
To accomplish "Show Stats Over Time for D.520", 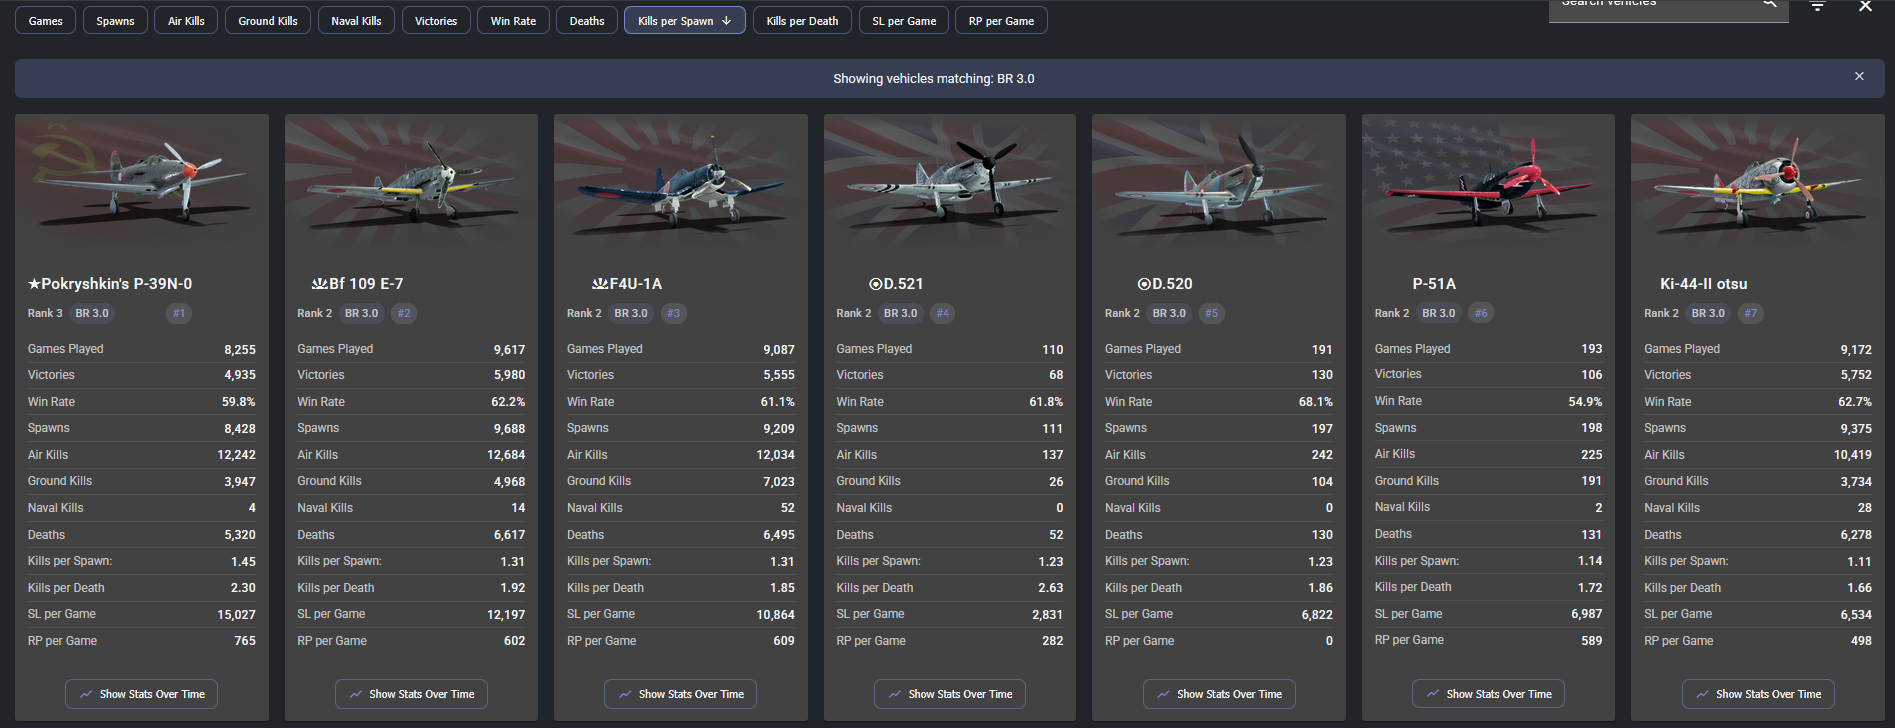I will (x=1219, y=694).
